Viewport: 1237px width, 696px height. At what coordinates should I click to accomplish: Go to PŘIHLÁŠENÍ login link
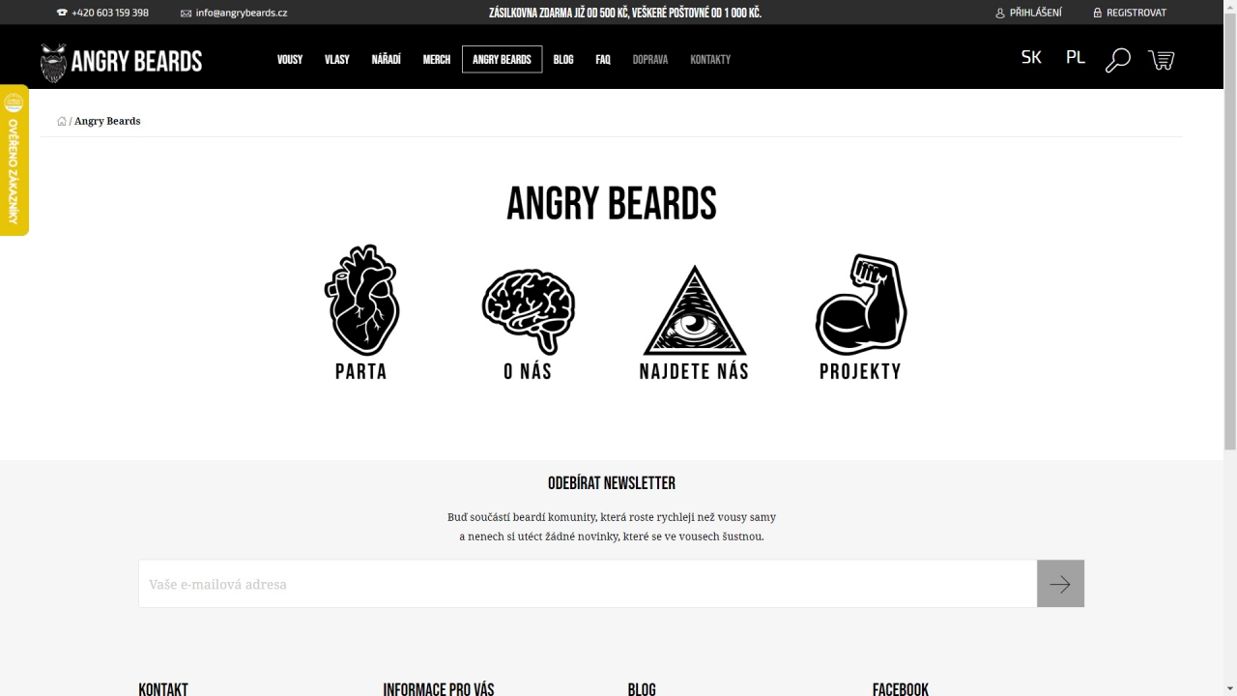point(1028,13)
